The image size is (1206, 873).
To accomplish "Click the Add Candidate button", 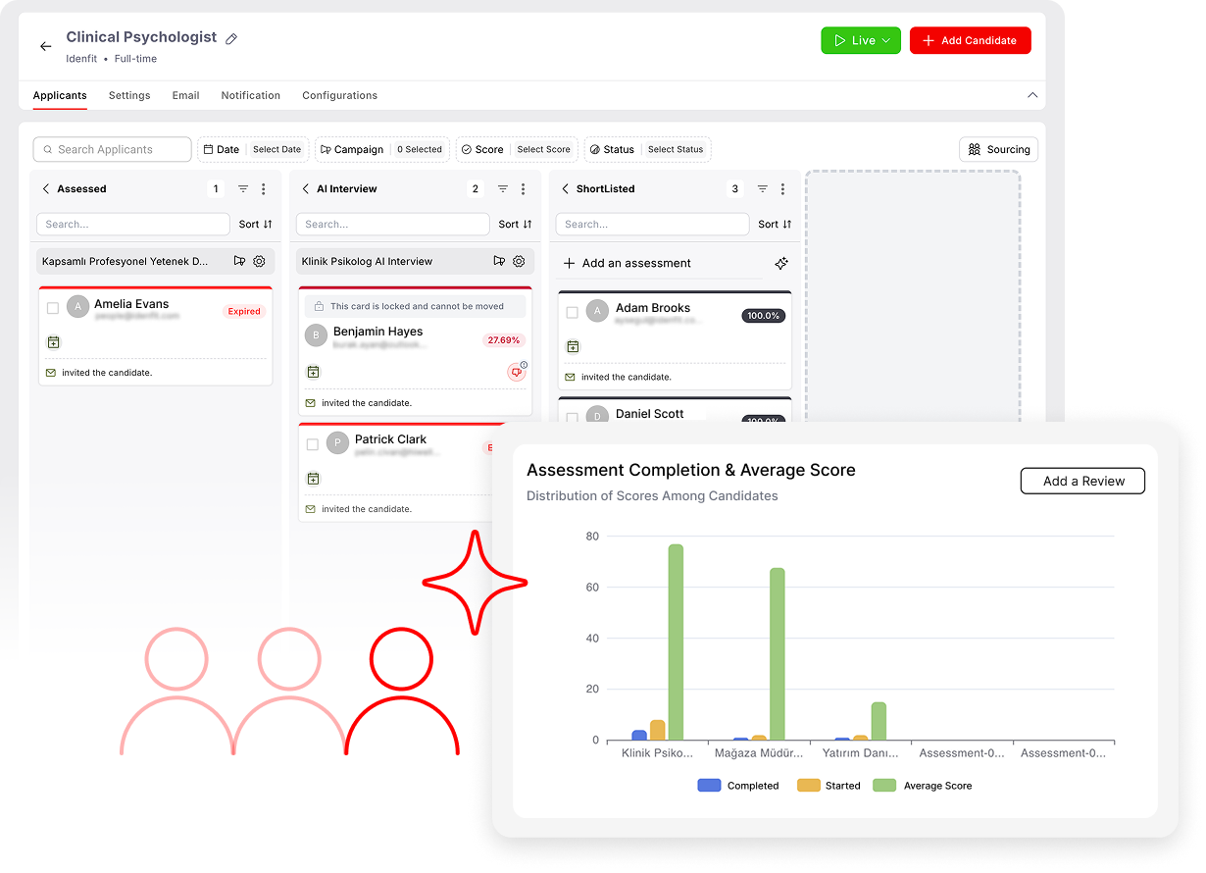I will (971, 40).
